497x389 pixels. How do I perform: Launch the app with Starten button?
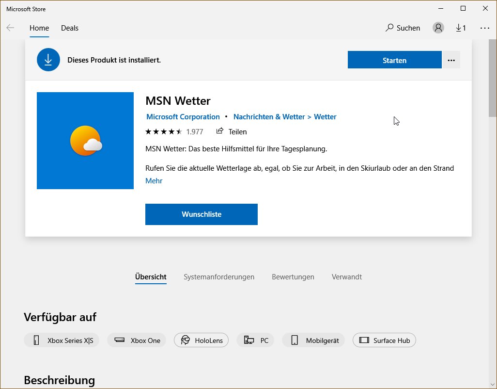click(x=395, y=60)
